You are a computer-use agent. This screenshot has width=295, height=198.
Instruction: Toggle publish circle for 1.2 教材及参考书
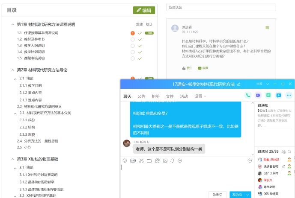133,39
